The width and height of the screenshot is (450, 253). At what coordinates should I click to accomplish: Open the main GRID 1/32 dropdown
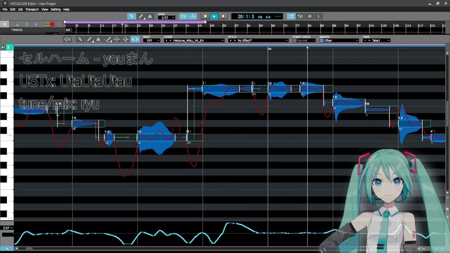tap(167, 17)
